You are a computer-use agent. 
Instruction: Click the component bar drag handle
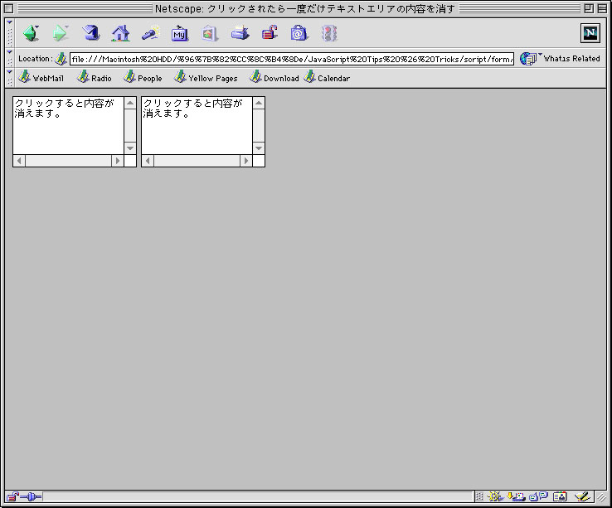pos(479,496)
